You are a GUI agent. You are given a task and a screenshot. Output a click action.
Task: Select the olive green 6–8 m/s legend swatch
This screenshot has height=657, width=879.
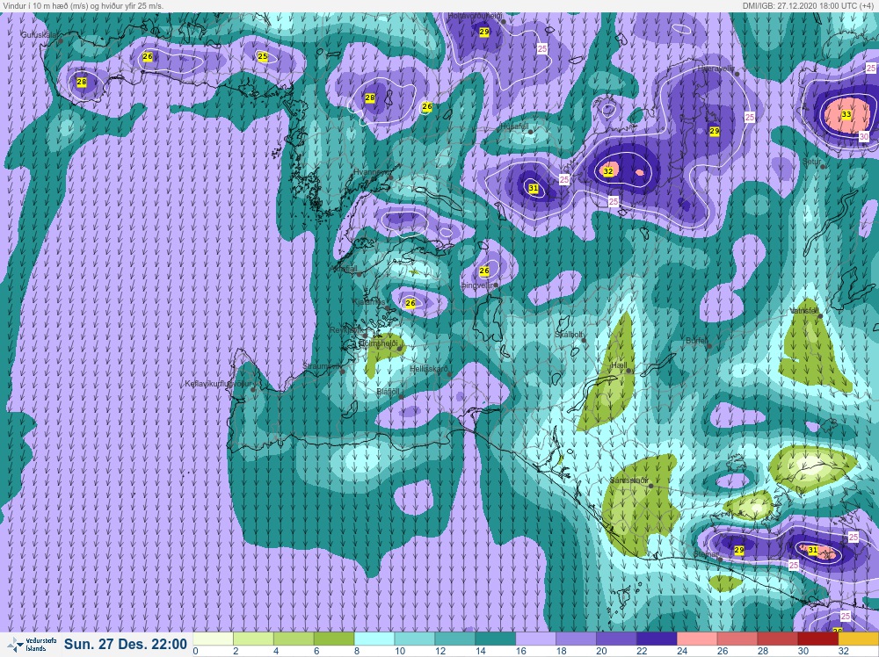[x=334, y=639]
